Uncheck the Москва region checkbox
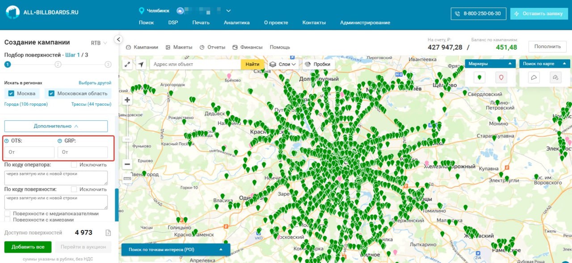Screen dimensions: 572x263 tap(12, 94)
